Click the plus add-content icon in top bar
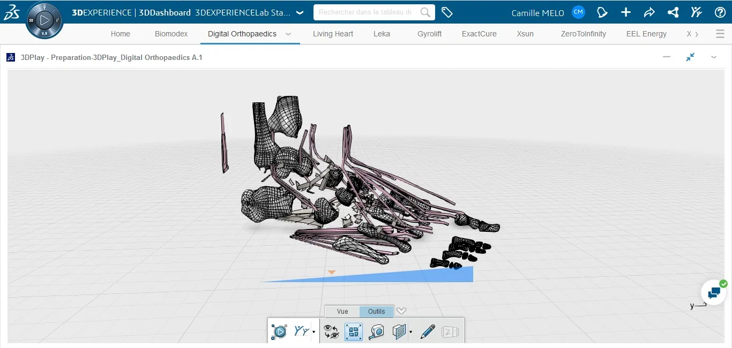 625,12
